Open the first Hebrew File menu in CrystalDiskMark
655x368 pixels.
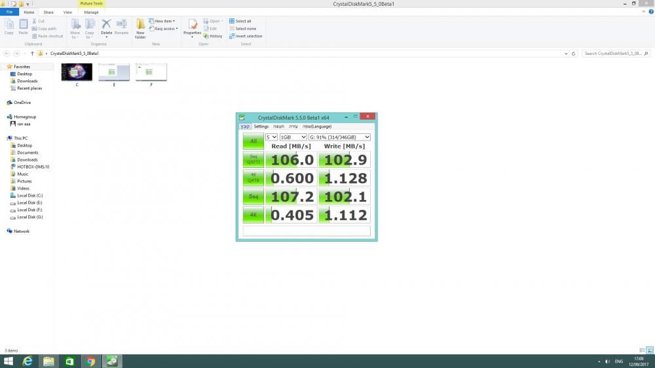pos(245,126)
